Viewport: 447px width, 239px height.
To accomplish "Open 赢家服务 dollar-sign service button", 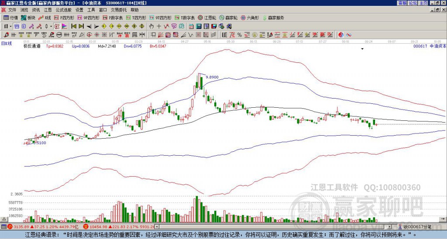I will pyautogui.click(x=273, y=17).
